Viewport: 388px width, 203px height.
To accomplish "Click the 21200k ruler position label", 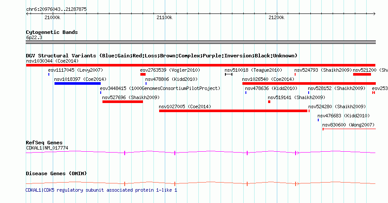I will [276, 17].
